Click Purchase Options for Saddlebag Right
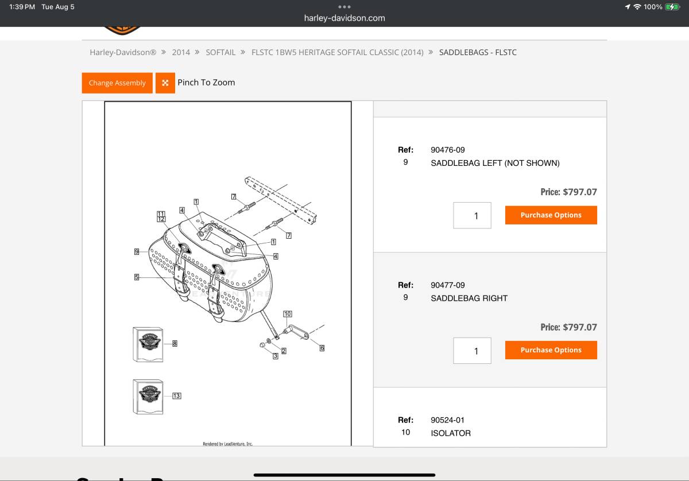The width and height of the screenshot is (689, 481). [551, 350]
